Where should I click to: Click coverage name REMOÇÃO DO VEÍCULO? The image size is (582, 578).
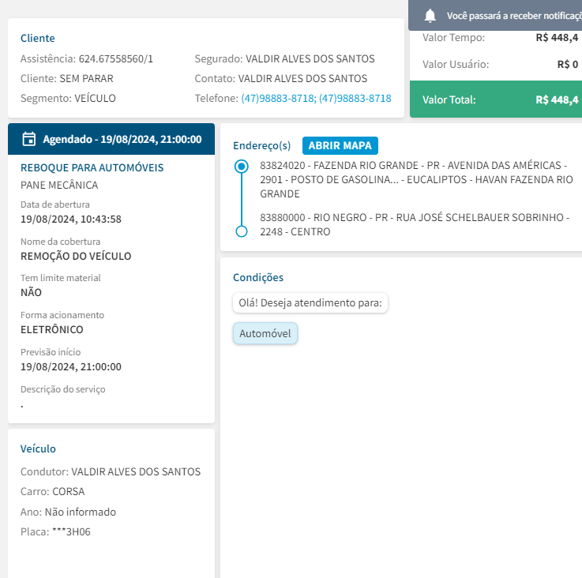76,256
